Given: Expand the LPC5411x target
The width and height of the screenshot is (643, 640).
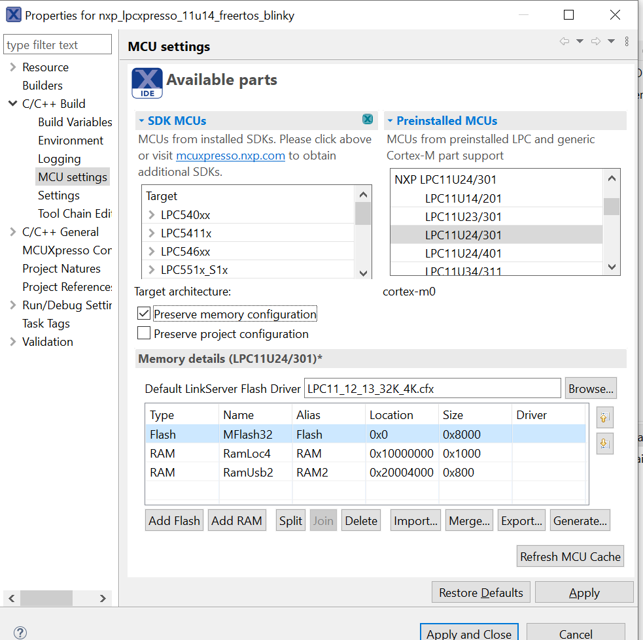Looking at the screenshot, I should (x=151, y=233).
